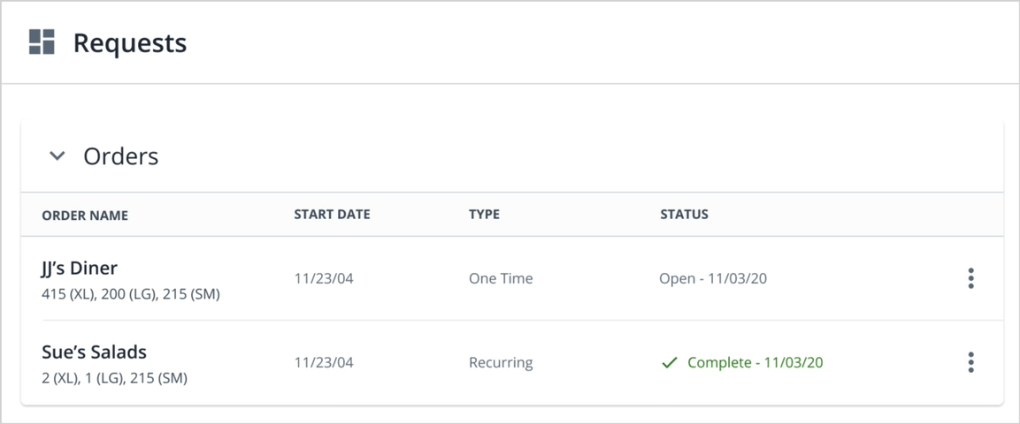Sort by Order Name column header

pyautogui.click(x=85, y=215)
